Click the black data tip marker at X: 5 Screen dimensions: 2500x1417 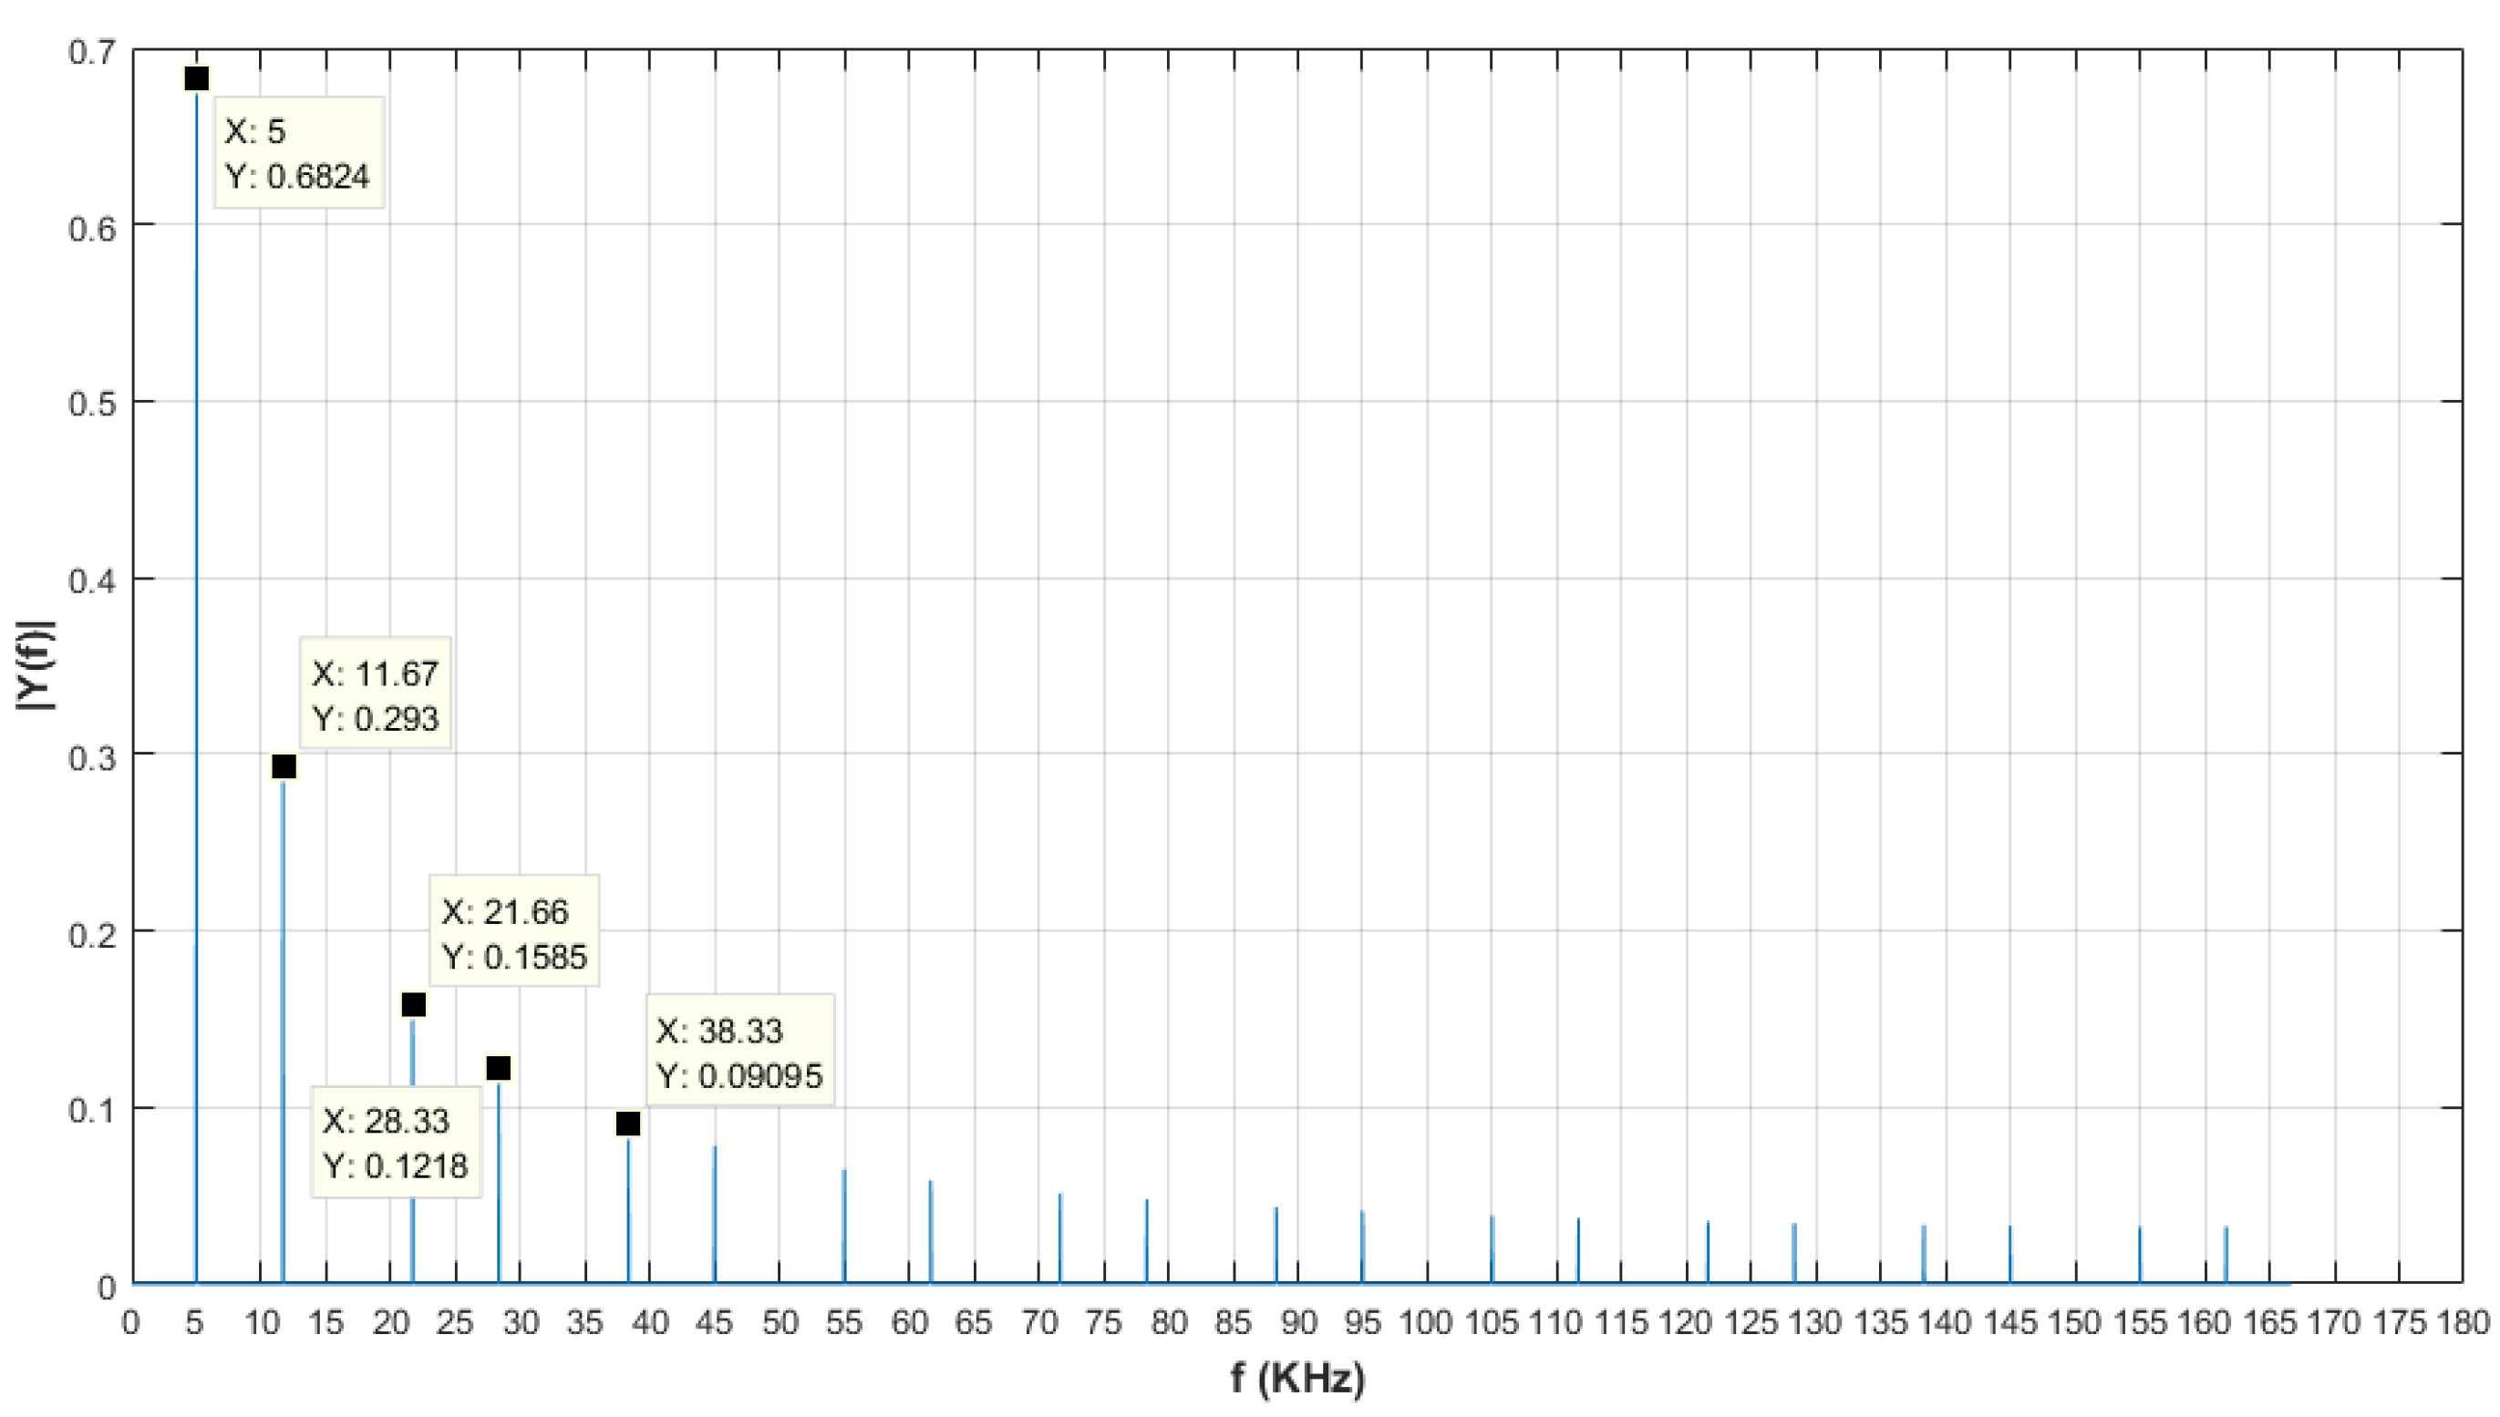197,77
